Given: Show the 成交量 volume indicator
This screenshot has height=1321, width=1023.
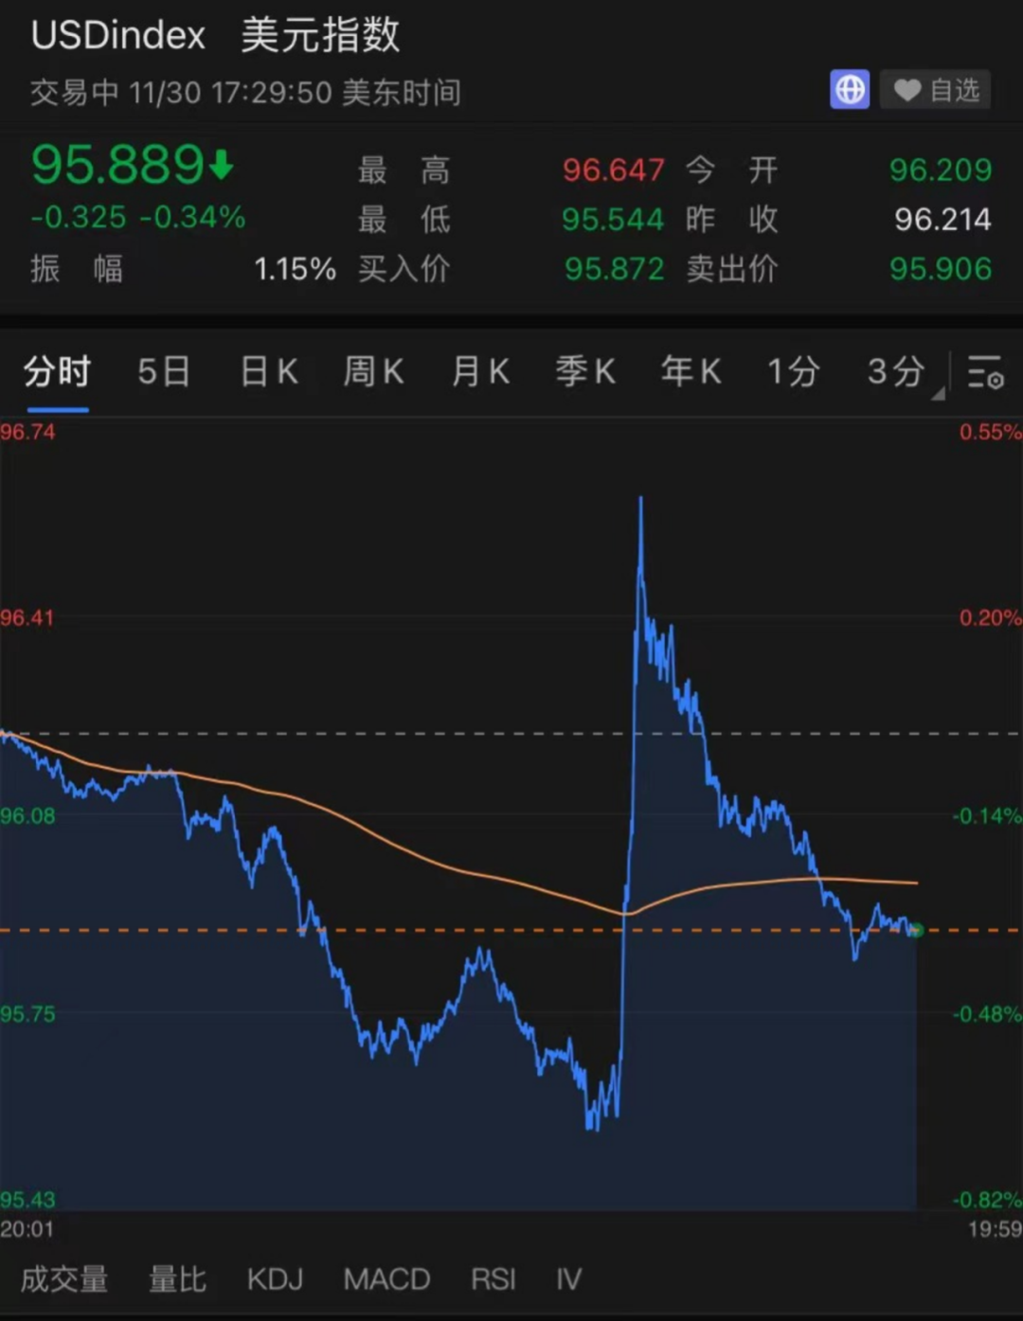Looking at the screenshot, I should tap(64, 1279).
